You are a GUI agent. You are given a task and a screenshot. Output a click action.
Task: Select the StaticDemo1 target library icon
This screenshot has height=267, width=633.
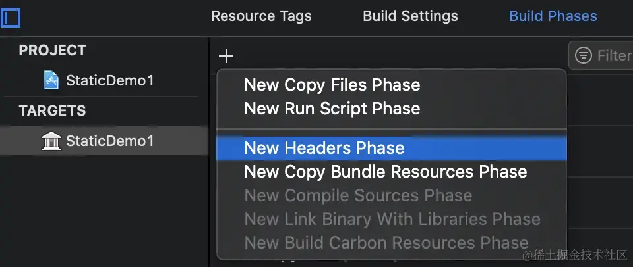pyautogui.click(x=51, y=141)
